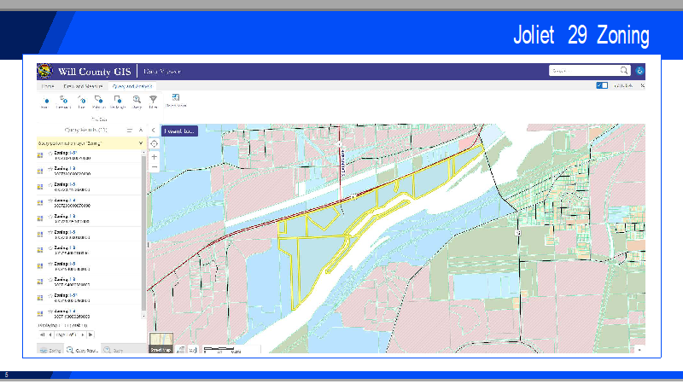The image size is (683, 384).
Task: Click the map zoom out minus button
Action: pyautogui.click(x=154, y=167)
